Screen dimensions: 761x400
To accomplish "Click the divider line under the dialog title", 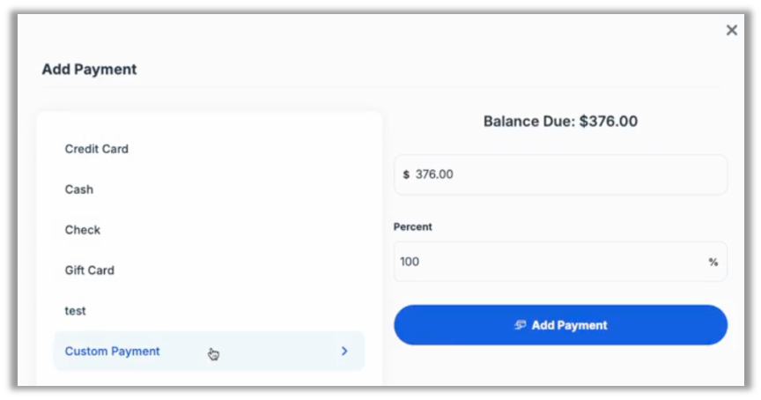I will [380, 87].
